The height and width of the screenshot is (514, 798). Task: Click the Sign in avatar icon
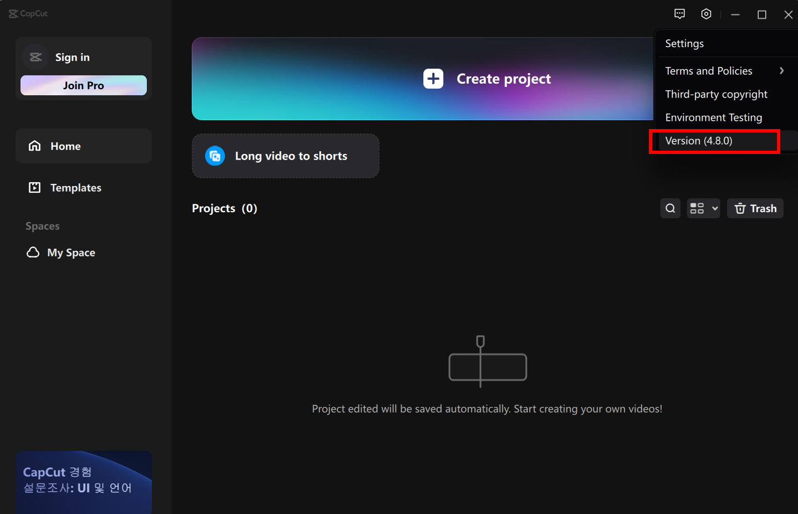tap(36, 57)
